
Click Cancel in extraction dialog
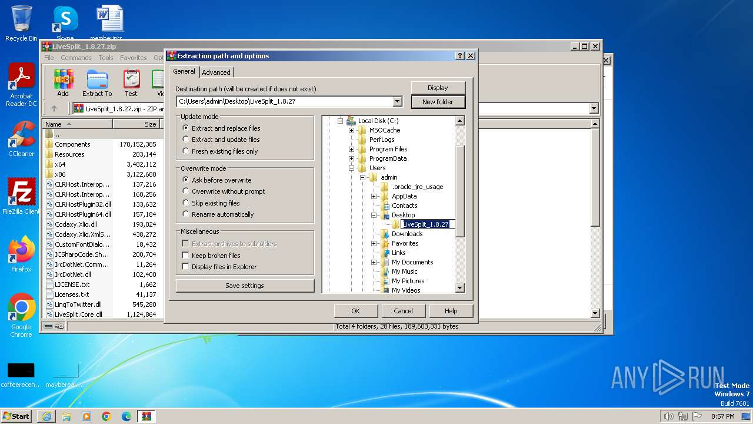[403, 311]
